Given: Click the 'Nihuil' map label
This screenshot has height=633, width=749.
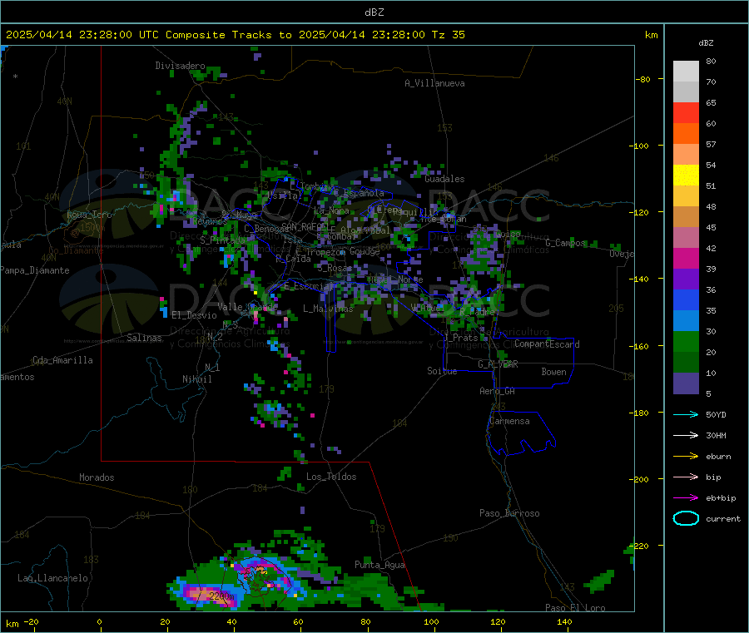Looking at the screenshot, I should (196, 379).
